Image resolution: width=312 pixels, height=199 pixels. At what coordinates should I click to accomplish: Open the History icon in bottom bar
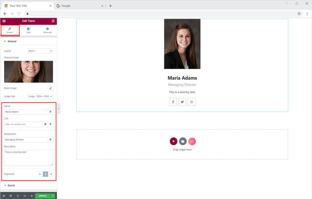tap(18, 196)
